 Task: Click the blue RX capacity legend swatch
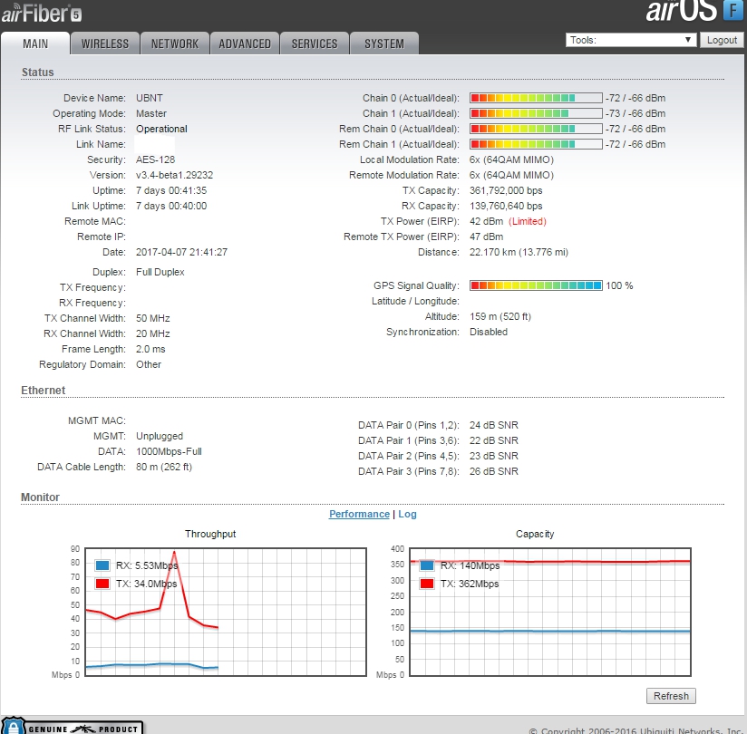[427, 565]
